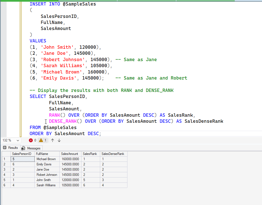Click the FullName column header

pos(42,154)
